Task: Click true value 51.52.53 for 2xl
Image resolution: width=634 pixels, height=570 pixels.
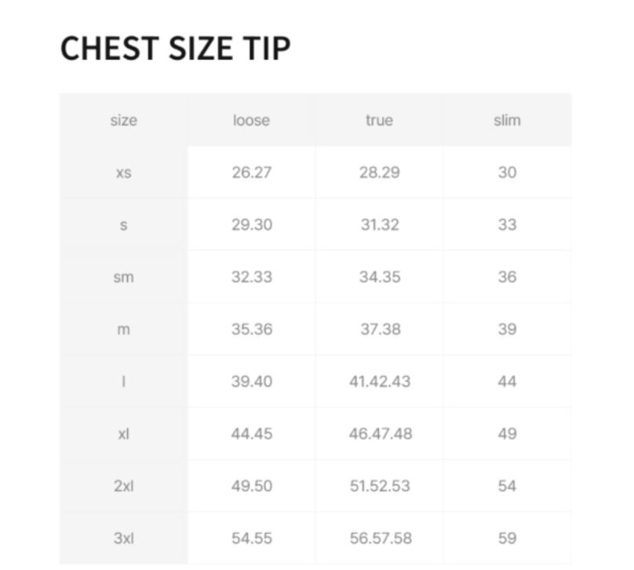Action: point(380,486)
